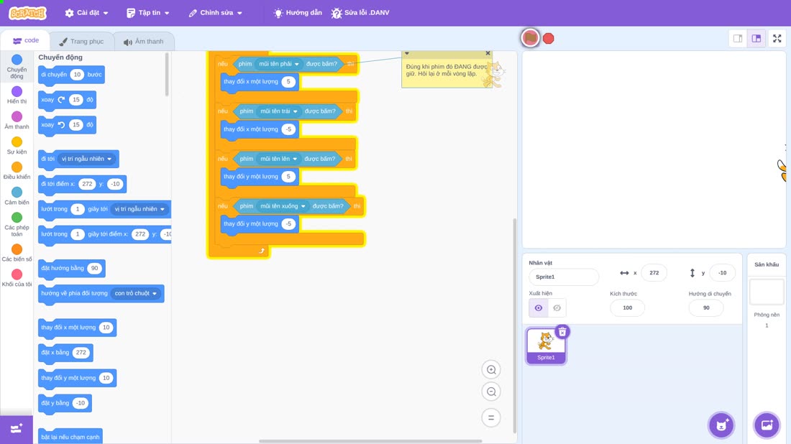Click the sprite name field Sprite1

[564, 277]
